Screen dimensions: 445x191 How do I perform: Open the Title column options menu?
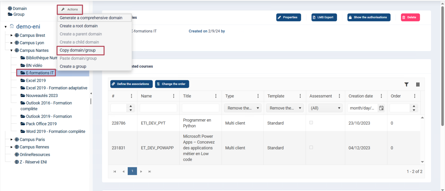point(216,96)
